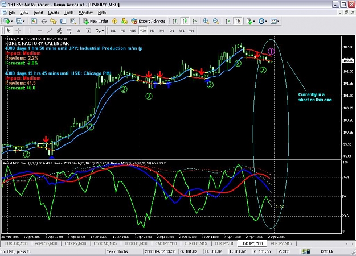
Task: Launch MetaEditor with the yellow diamond icon
Action: tap(114, 21)
